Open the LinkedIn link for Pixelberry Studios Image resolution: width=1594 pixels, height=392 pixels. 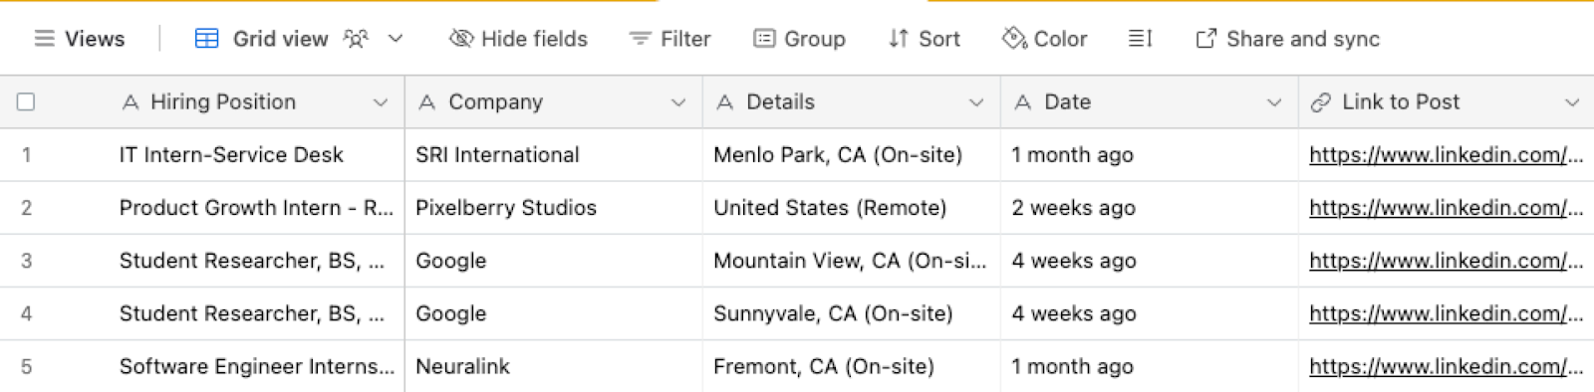pyautogui.click(x=1446, y=208)
